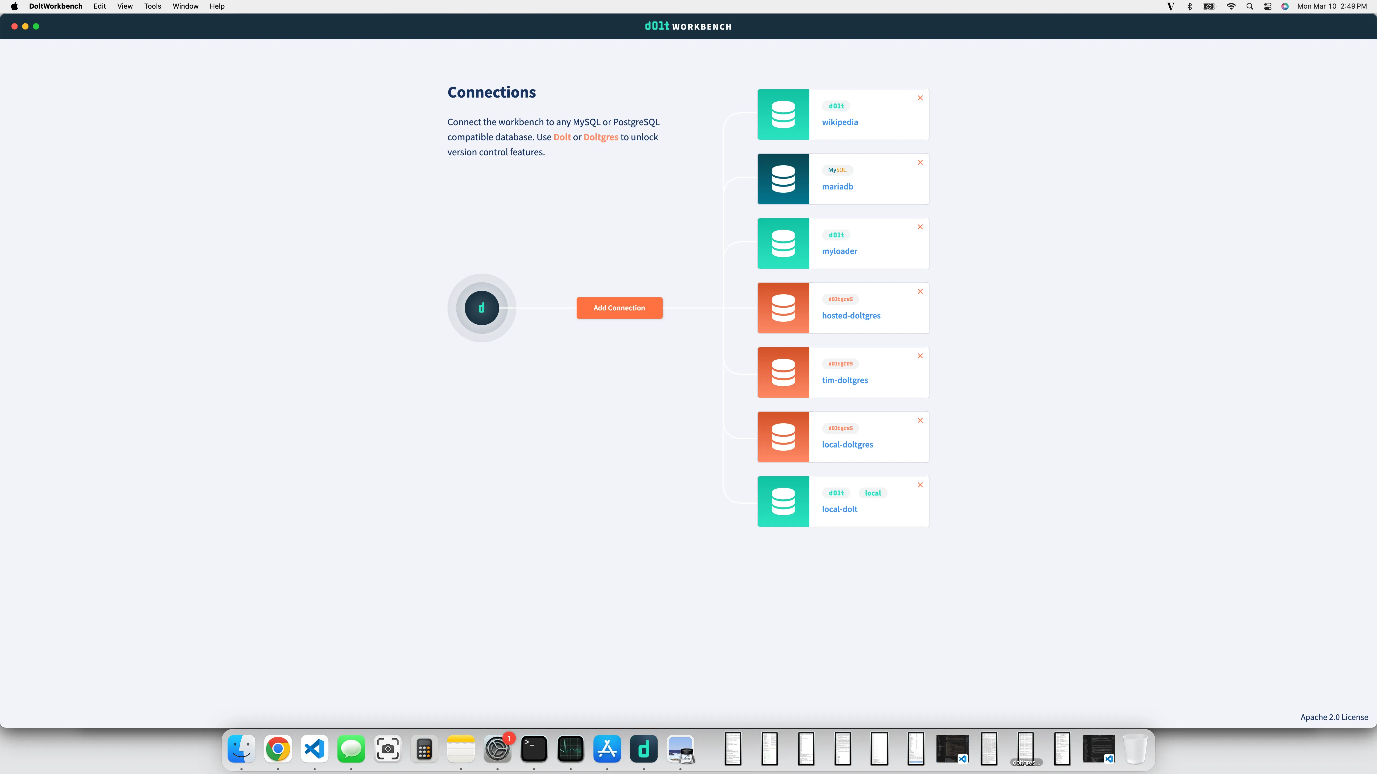
Task: Open the Tools menu
Action: pyautogui.click(x=152, y=6)
